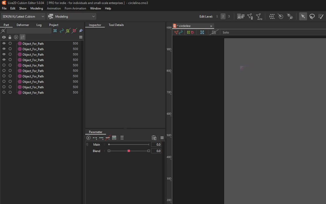This screenshot has width=326, height=204.
Task: Open the deformer path tool icon
Action: [290, 16]
